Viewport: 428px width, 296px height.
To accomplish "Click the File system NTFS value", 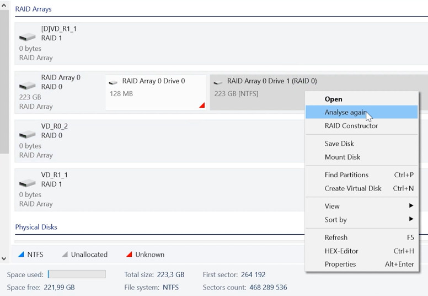I will point(170,287).
